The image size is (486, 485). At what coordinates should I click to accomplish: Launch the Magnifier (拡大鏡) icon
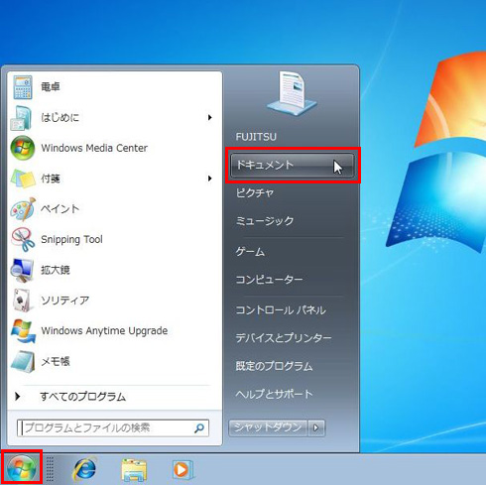pyautogui.click(x=22, y=270)
